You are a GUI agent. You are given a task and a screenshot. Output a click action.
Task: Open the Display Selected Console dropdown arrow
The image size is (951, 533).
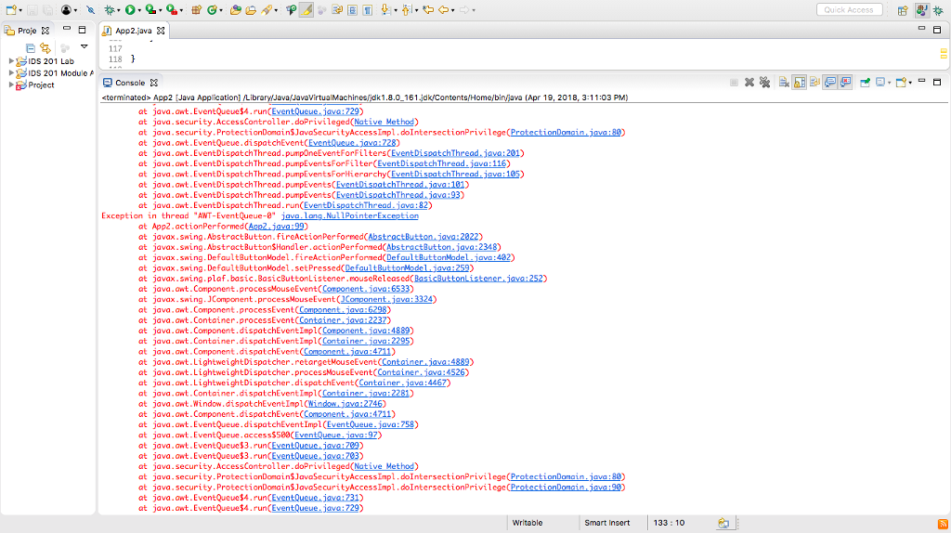(891, 82)
